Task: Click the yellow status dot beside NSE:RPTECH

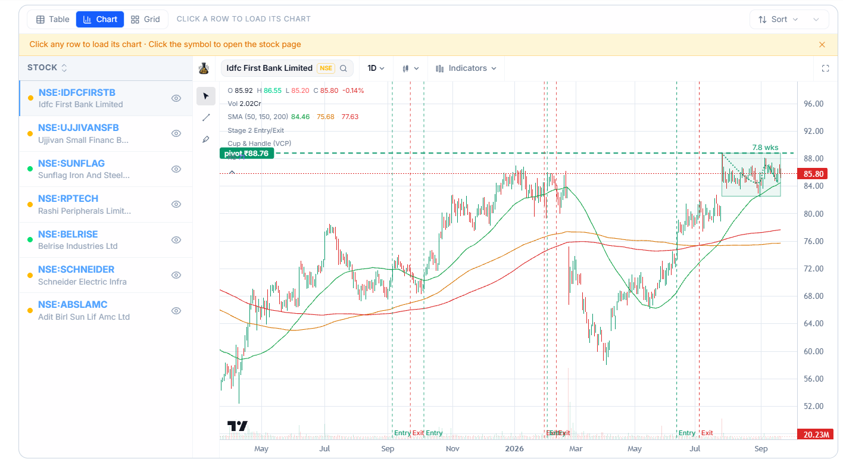Action: (30, 204)
